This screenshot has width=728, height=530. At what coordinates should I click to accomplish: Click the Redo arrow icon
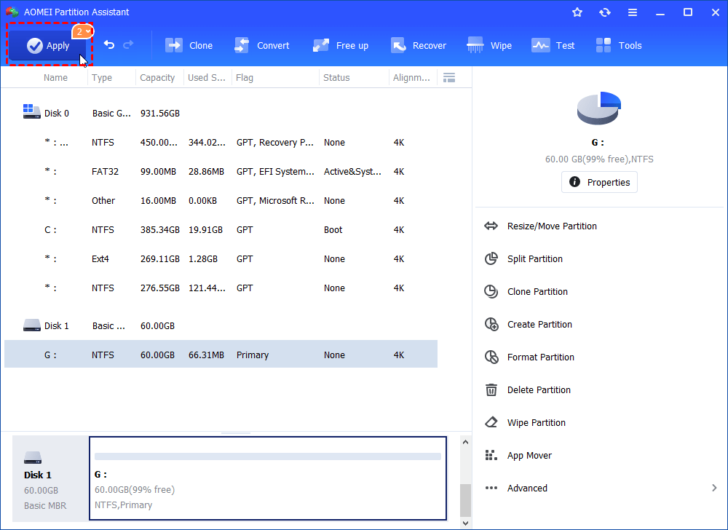click(128, 45)
